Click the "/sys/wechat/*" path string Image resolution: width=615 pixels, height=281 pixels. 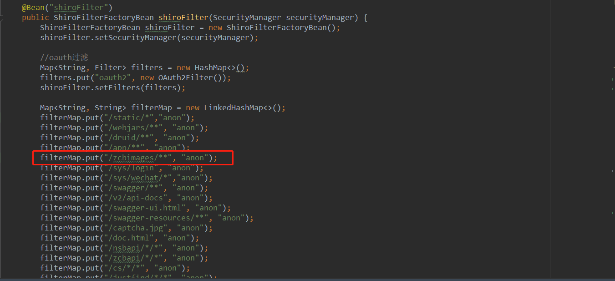click(138, 178)
